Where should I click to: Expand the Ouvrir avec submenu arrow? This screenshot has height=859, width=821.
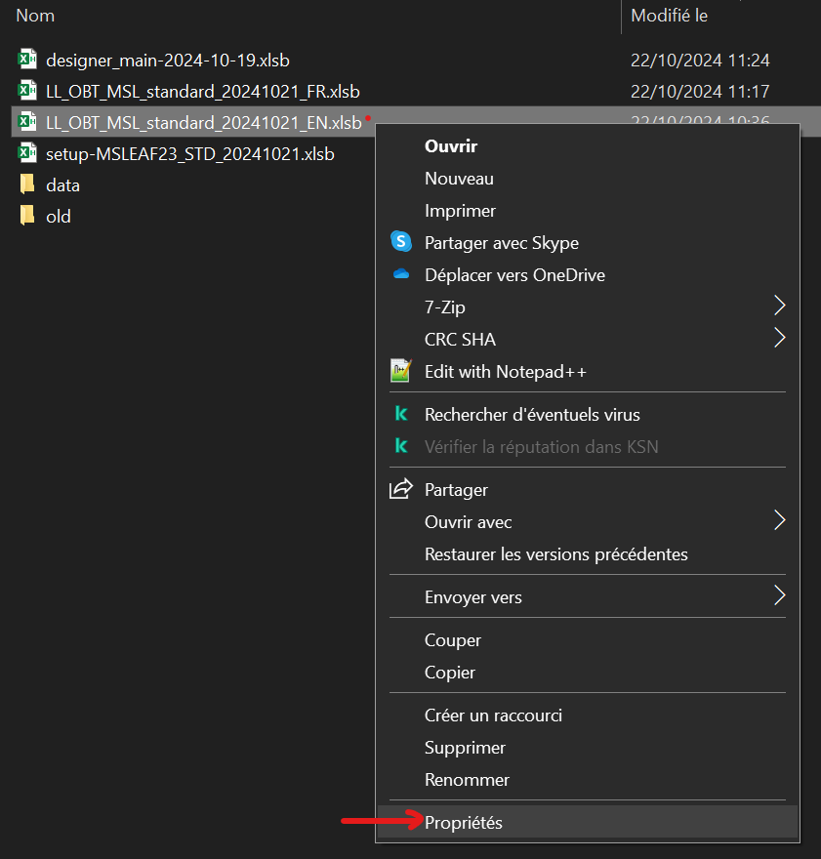(779, 520)
